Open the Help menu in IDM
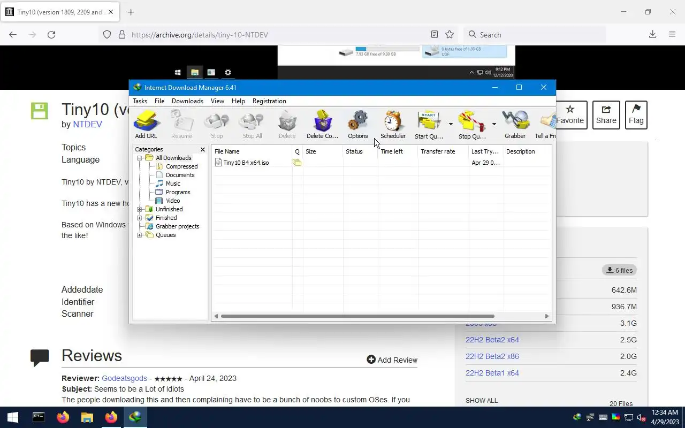Image resolution: width=685 pixels, height=428 pixels. pyautogui.click(x=238, y=101)
